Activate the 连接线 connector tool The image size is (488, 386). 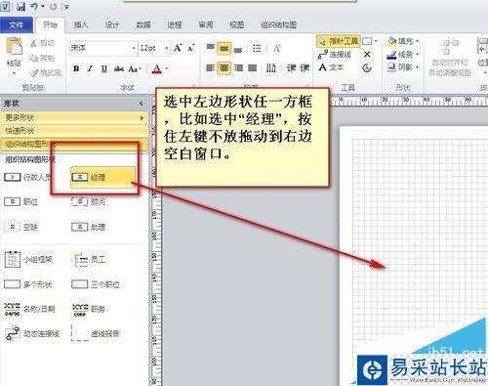(335, 55)
